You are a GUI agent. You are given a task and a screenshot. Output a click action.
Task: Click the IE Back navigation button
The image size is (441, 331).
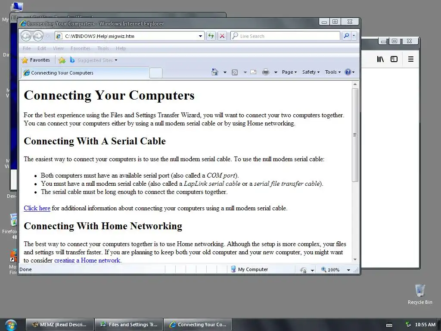click(x=26, y=36)
